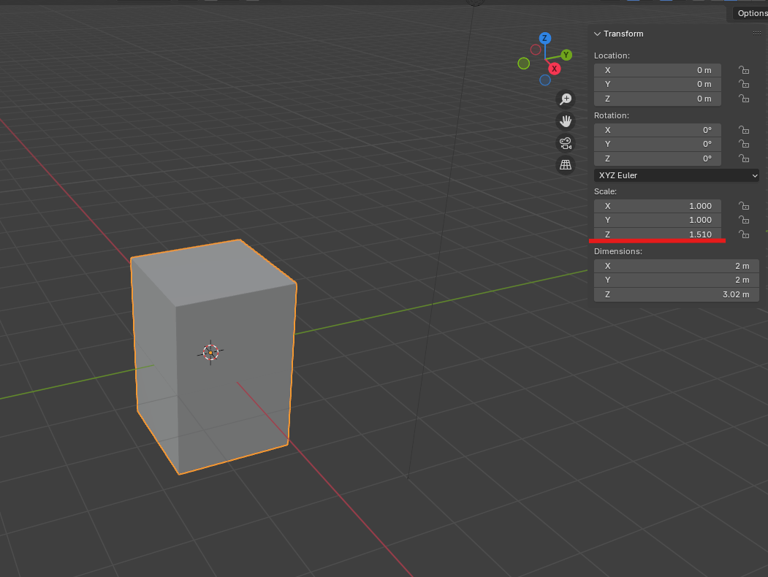Image resolution: width=768 pixels, height=577 pixels.
Task: Click the green Y axis on navigation gizmo
Action: [566, 55]
